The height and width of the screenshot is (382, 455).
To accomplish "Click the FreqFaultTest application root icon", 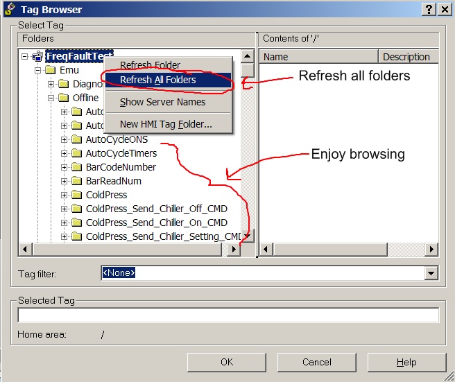I will (x=37, y=56).
